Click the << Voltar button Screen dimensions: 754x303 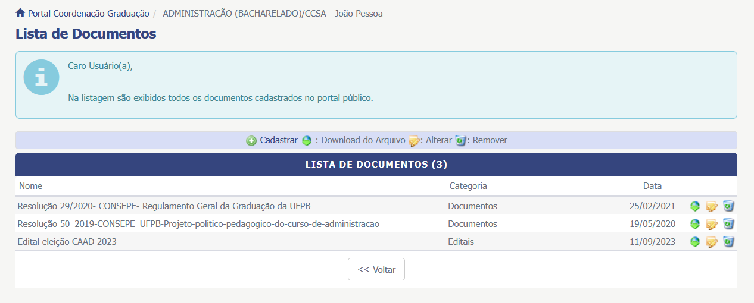[376, 269]
